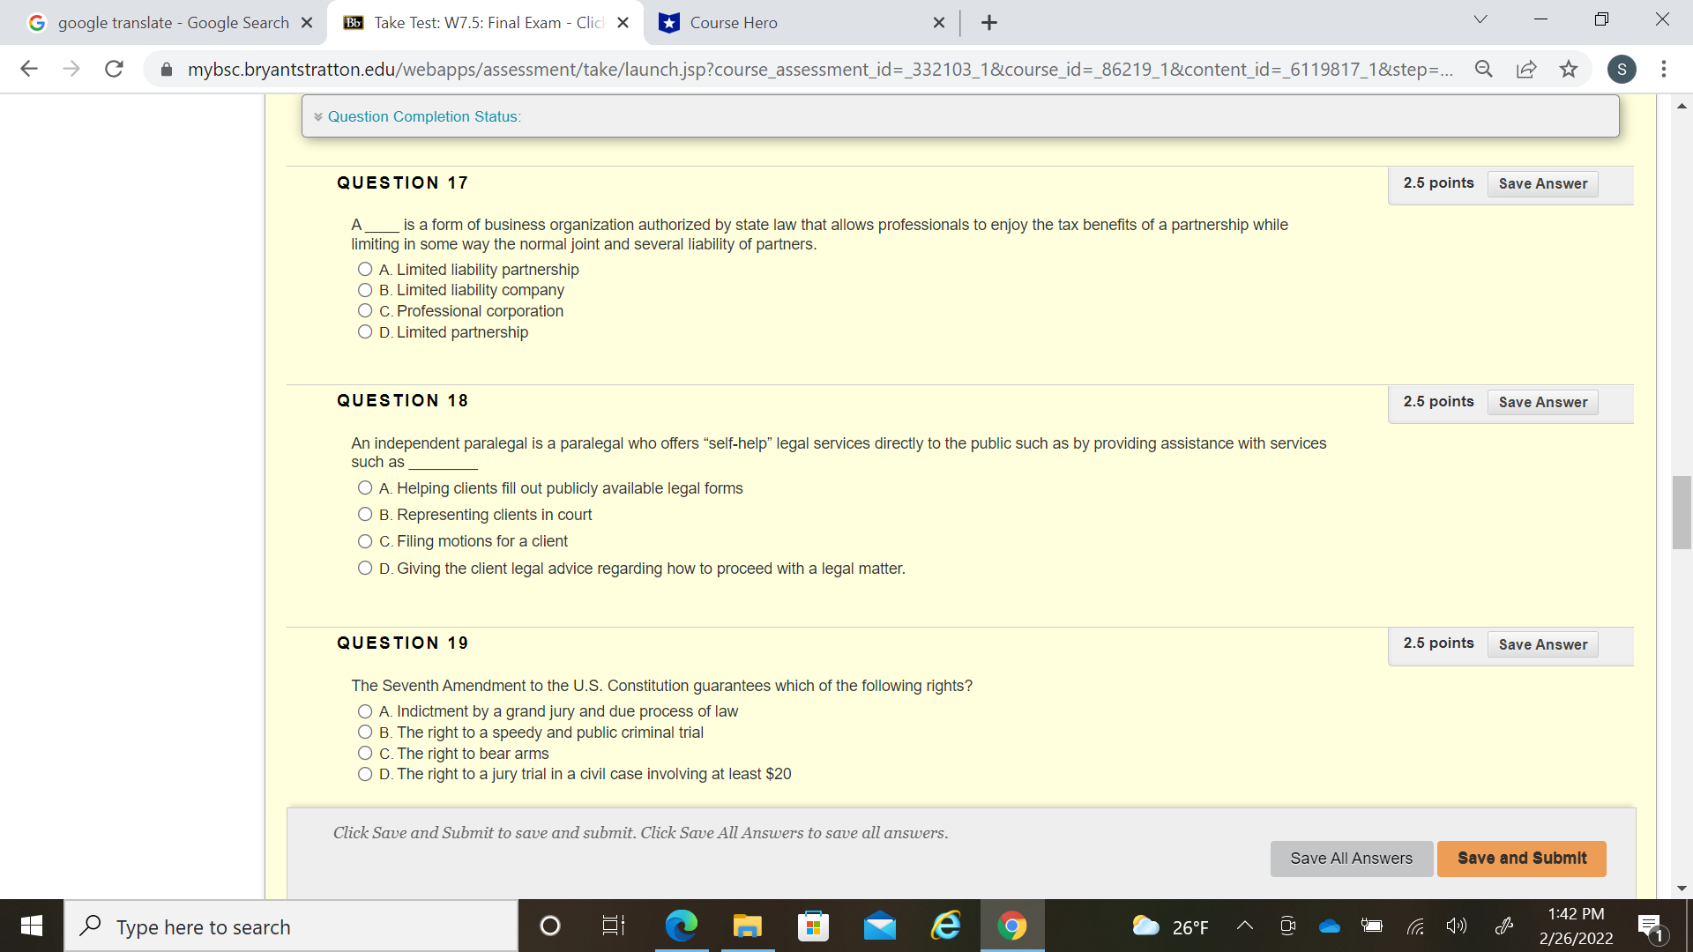The height and width of the screenshot is (952, 1693).
Task: Select answer A for Question 17
Action: [x=364, y=269]
